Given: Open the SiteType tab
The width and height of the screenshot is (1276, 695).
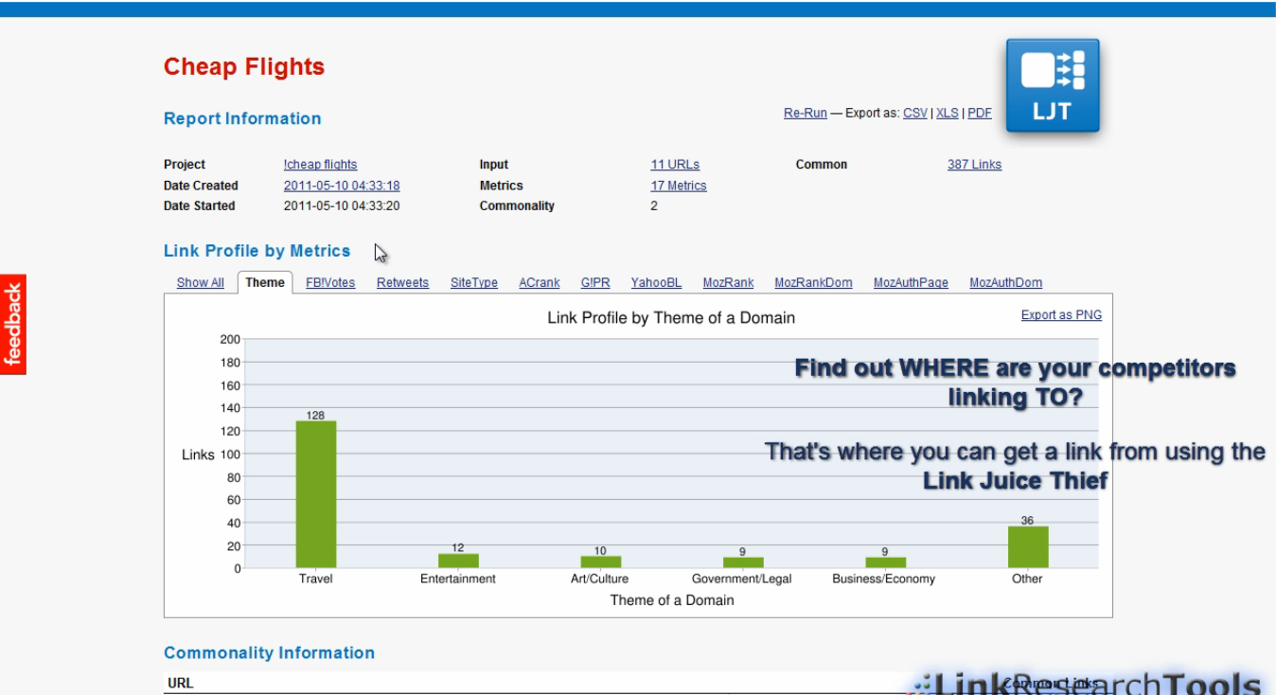Looking at the screenshot, I should 474,282.
